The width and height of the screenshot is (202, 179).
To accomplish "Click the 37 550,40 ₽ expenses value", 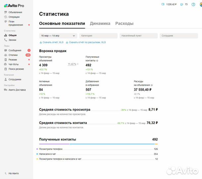I will click(x=143, y=89).
